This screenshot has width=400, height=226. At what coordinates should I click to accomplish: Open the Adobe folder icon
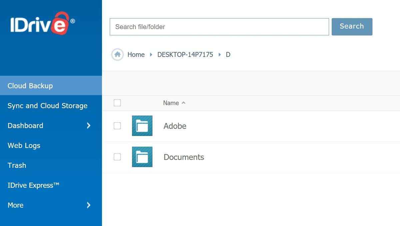142,126
